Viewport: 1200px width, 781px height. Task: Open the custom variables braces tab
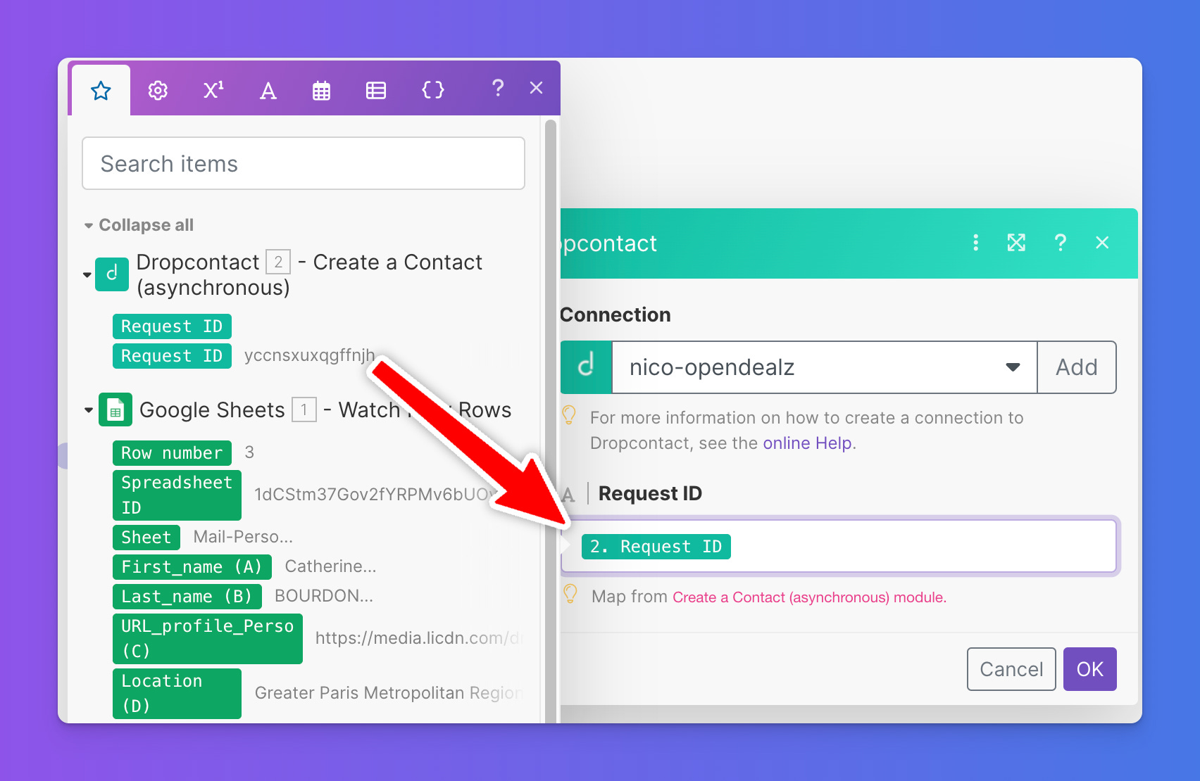(432, 90)
